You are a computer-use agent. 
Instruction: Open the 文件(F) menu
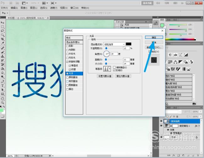pyautogui.click(x=4, y=8)
